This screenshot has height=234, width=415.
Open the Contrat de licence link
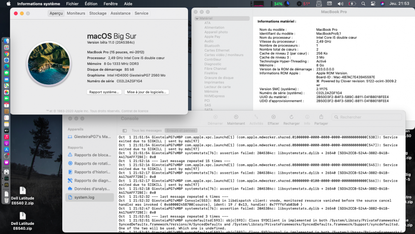[135, 111]
